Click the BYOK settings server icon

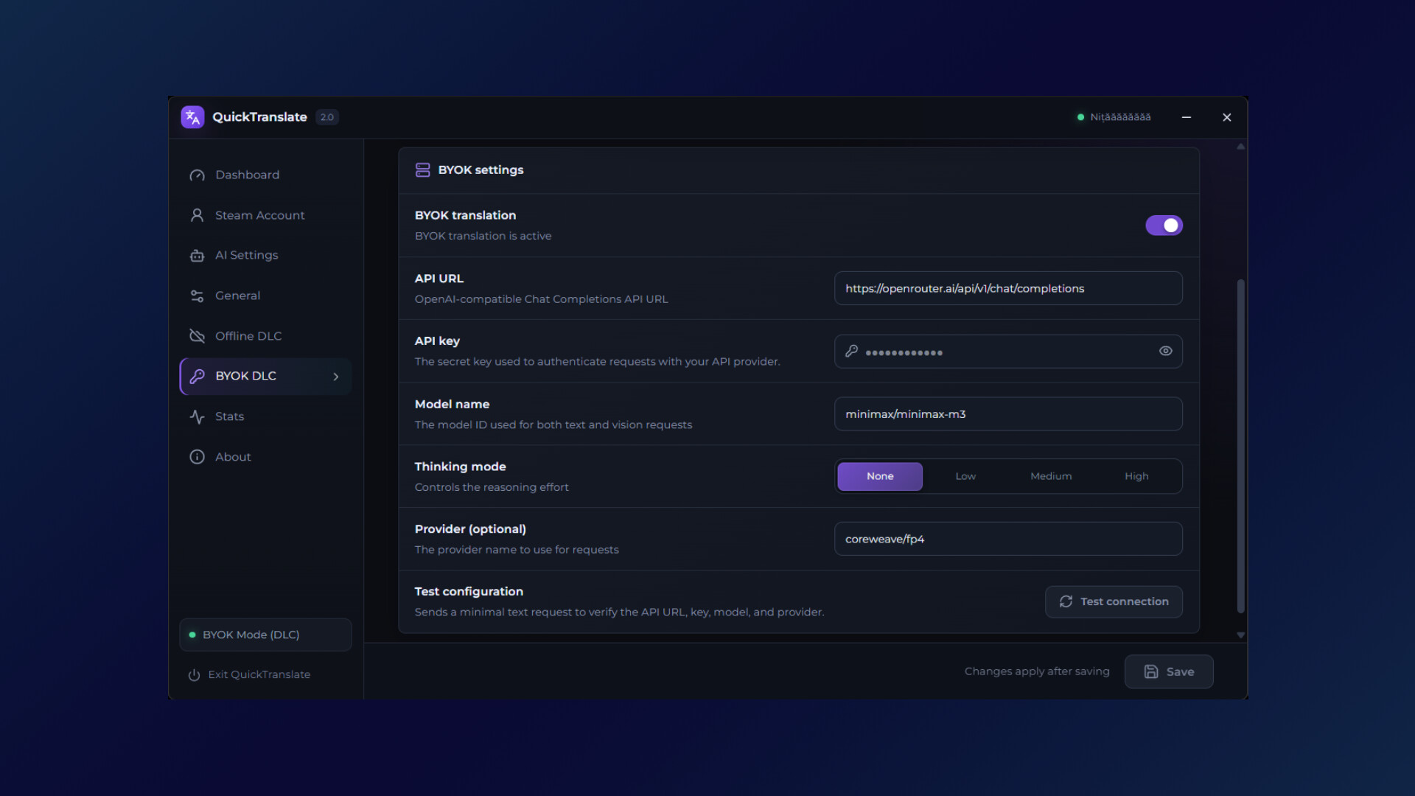point(422,170)
